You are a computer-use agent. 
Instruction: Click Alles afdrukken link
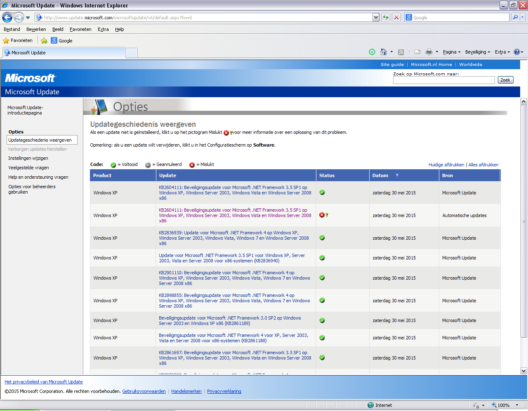(483, 165)
